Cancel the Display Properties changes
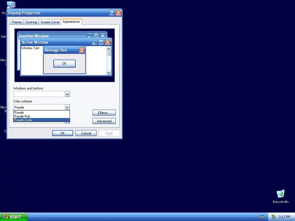Screen dimensions: 295x221 [86, 133]
